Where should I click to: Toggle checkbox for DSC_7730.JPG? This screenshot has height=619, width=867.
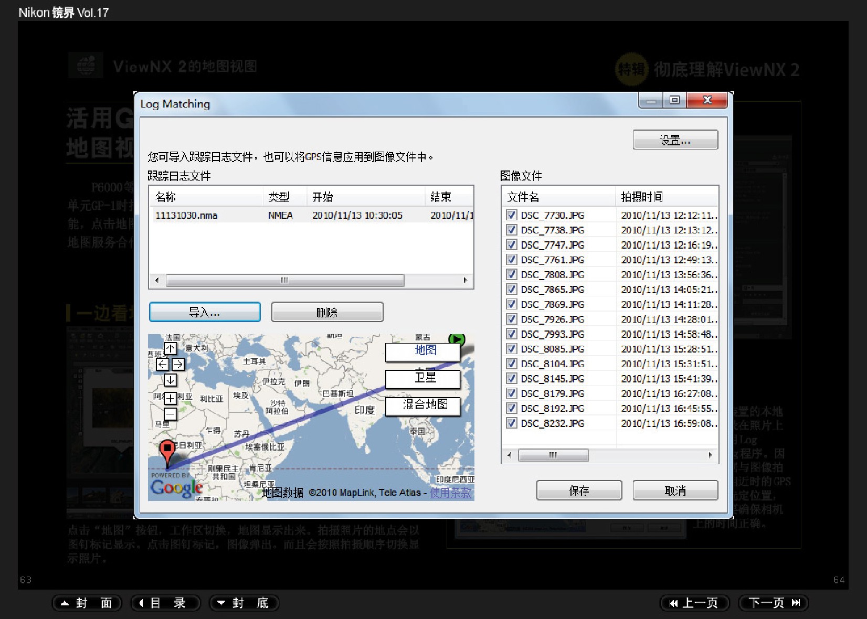point(511,215)
